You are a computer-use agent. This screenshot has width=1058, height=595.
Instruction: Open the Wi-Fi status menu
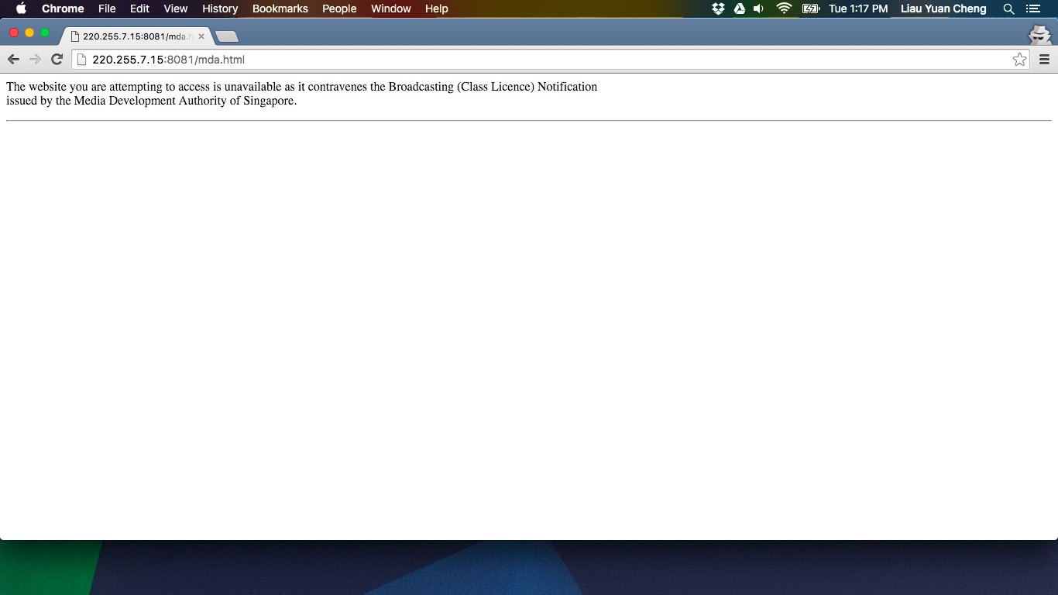coord(784,9)
